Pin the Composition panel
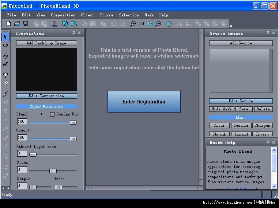The width and height of the screenshot is (279, 208). click(x=73, y=33)
